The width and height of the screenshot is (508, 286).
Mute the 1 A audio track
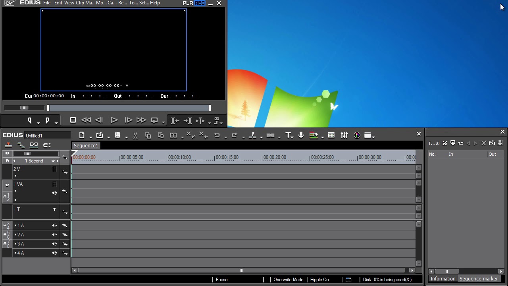point(54,226)
